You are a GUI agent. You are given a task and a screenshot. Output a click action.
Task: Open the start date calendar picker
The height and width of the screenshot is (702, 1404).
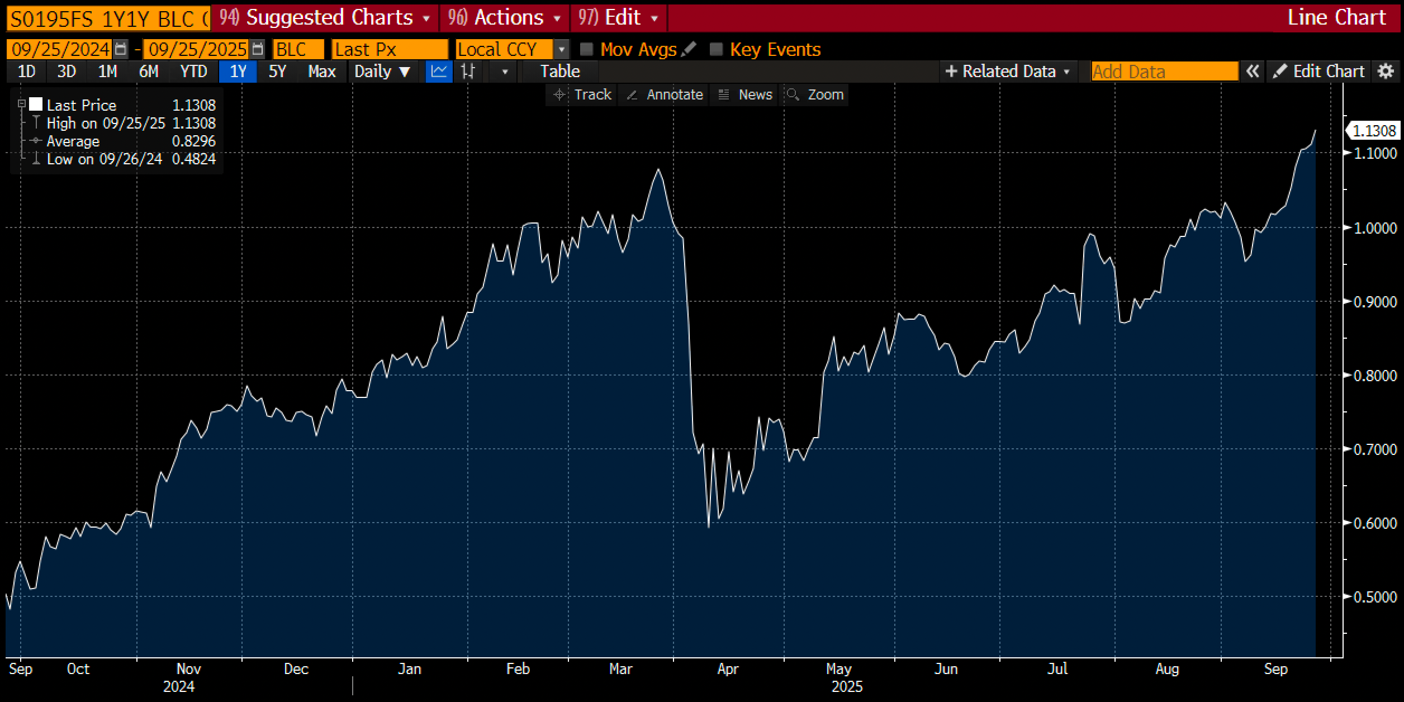(120, 50)
